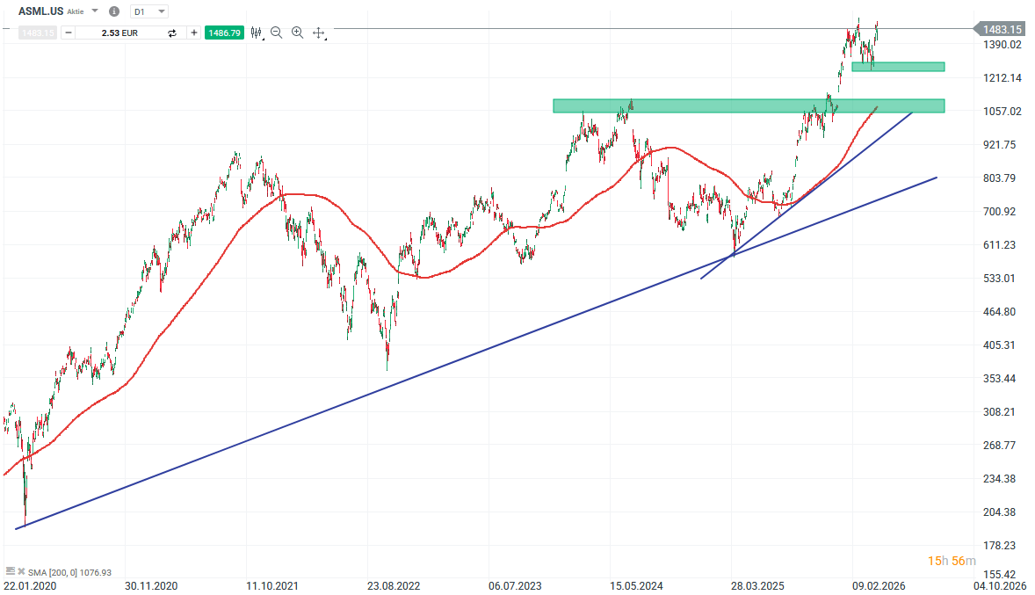This screenshot has height=595, width=1035.
Task: Open the Aktie instrument type chevron
Action: point(94,11)
